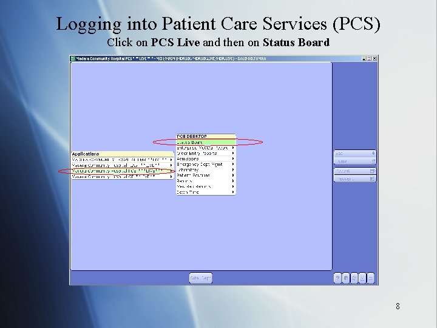The height and width of the screenshot is (328, 437).
Task: Click the third right-panel button with folder icon
Action: (355, 171)
